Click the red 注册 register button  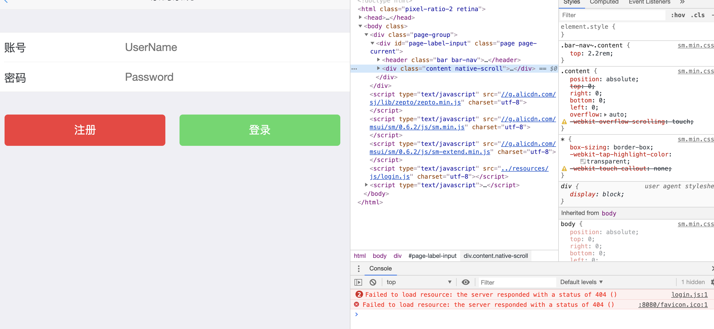point(85,130)
